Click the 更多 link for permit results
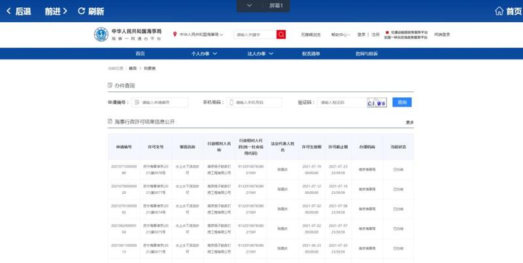523x263 pixels. coord(409,122)
